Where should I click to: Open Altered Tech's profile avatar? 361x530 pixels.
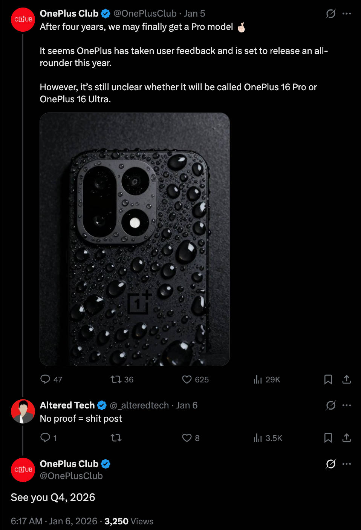(x=23, y=411)
